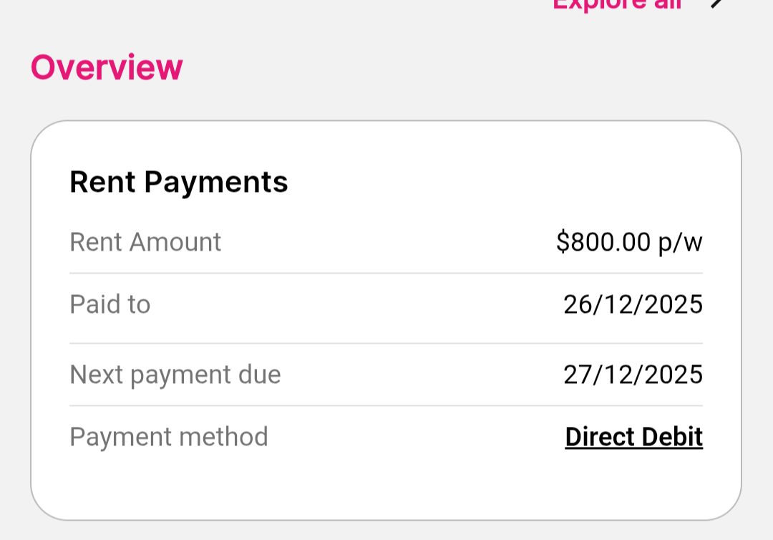Tap the Next payment due label text
This screenshot has width=773, height=540.
pos(175,374)
